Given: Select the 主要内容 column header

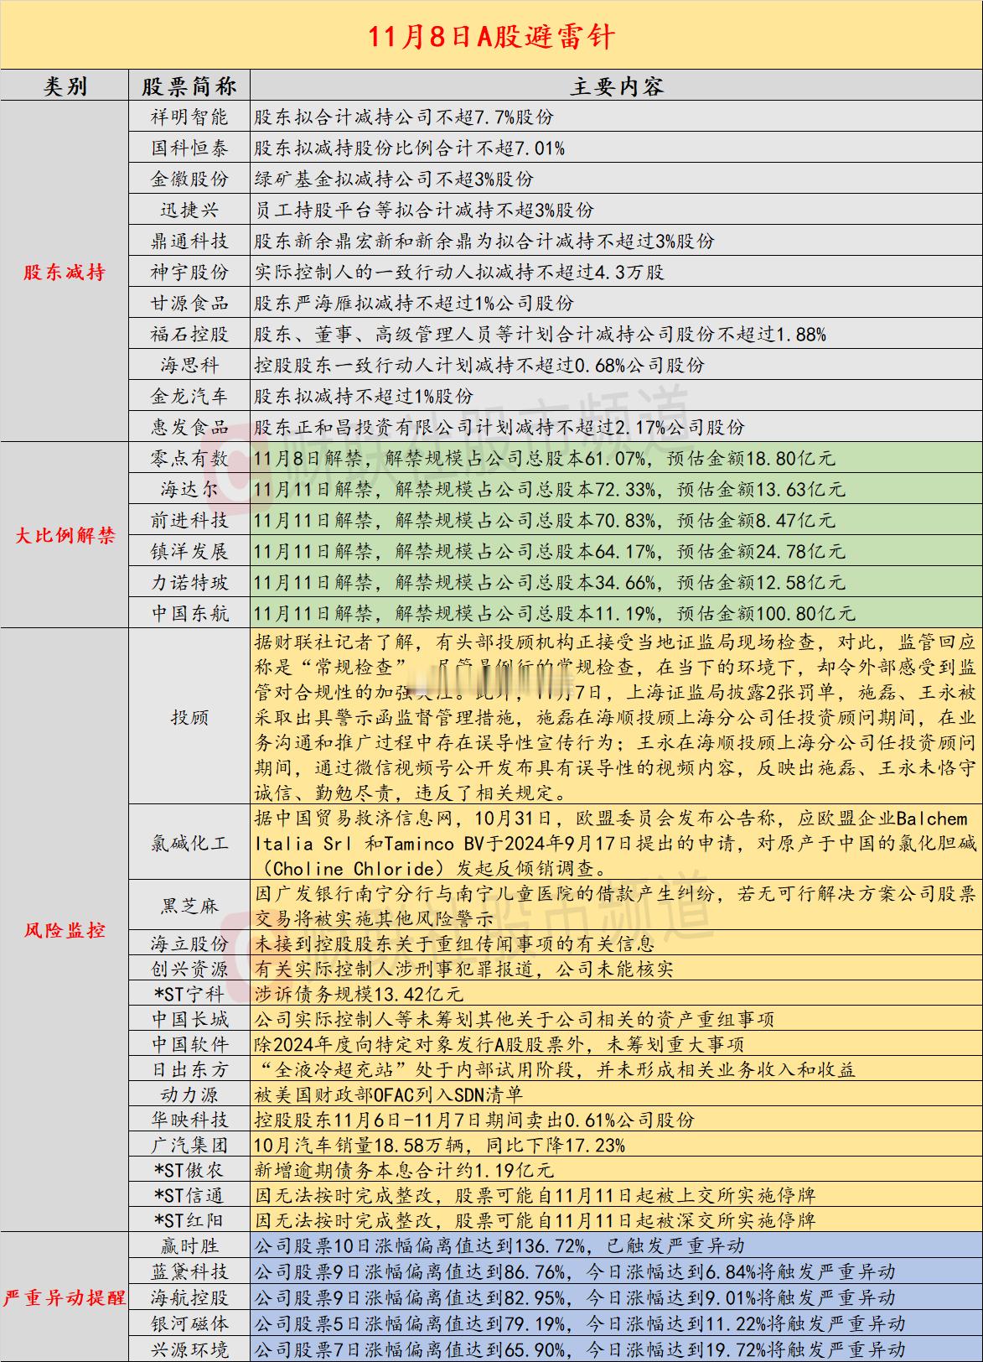Looking at the screenshot, I should (616, 86).
